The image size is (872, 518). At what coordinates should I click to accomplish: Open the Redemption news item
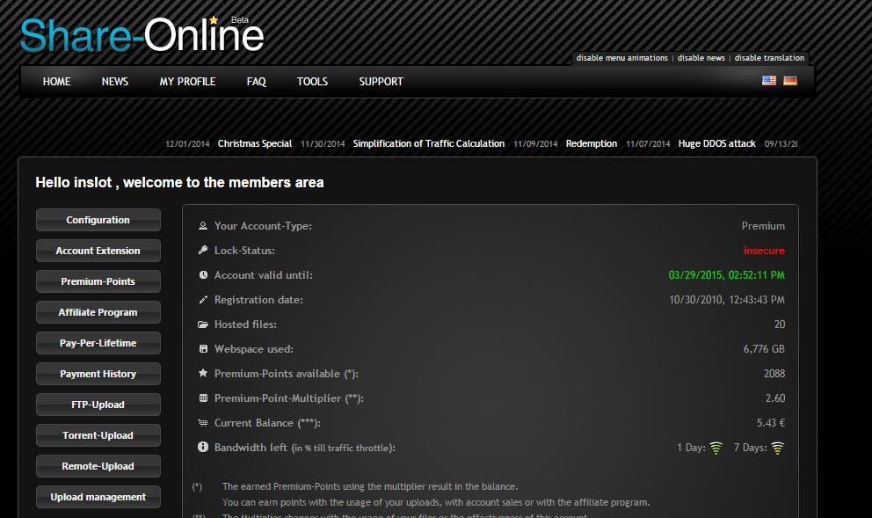(x=592, y=143)
